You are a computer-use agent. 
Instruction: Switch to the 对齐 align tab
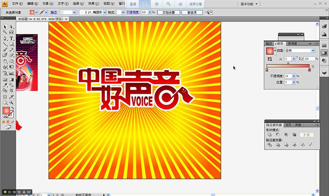288,125
